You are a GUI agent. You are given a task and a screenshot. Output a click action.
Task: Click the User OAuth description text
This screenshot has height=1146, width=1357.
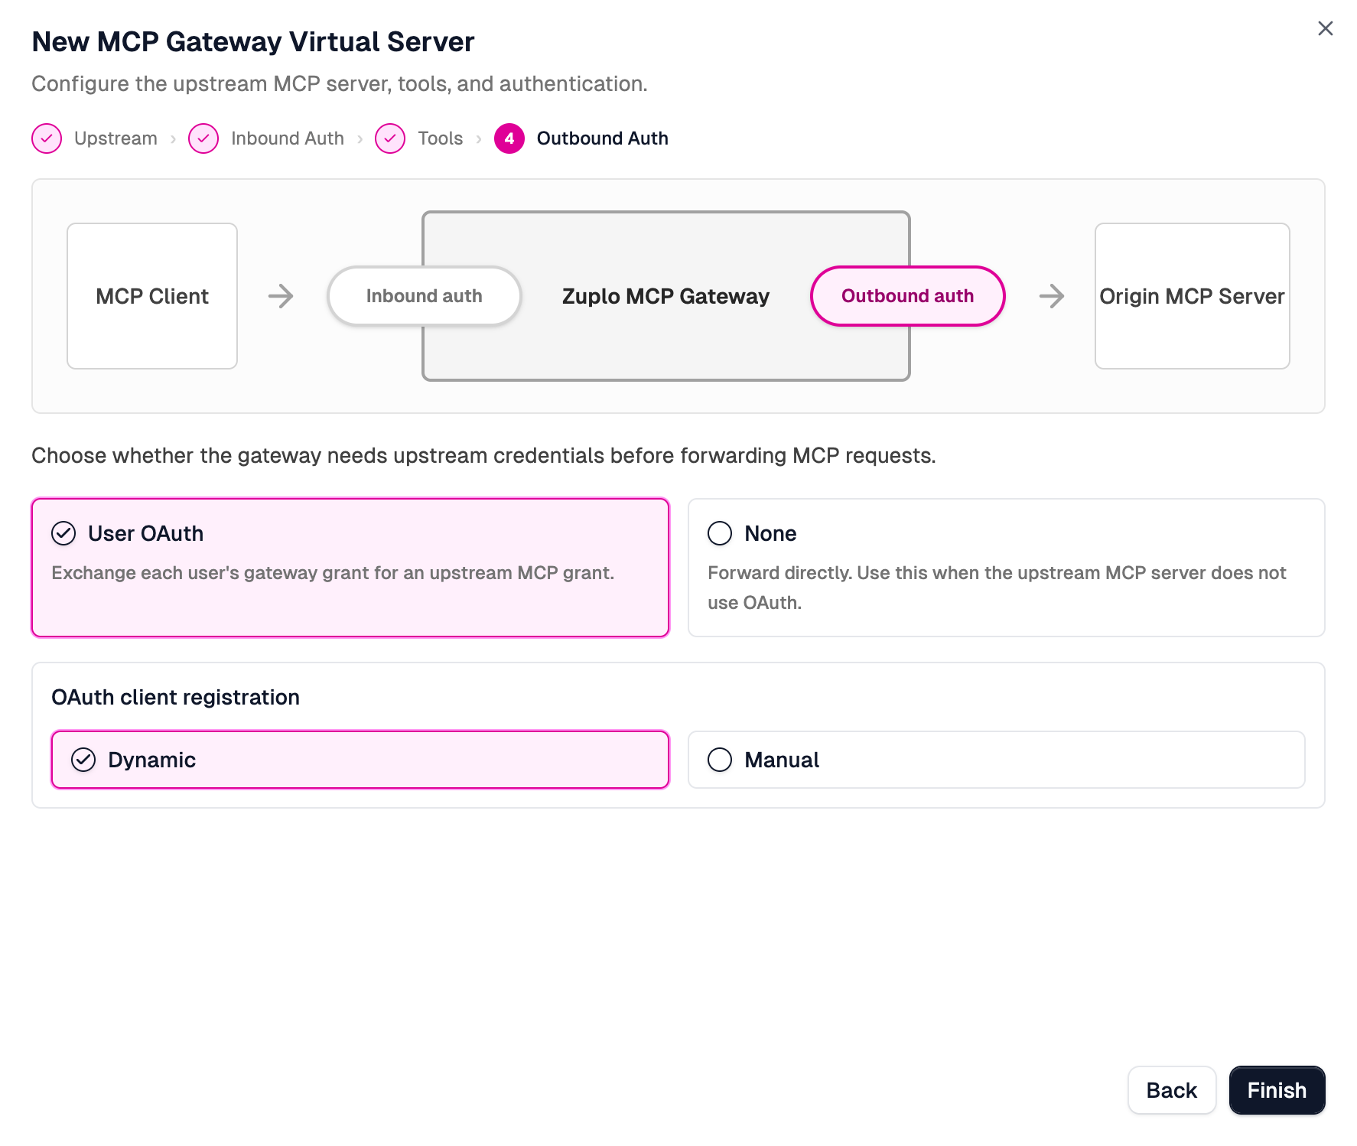(333, 573)
